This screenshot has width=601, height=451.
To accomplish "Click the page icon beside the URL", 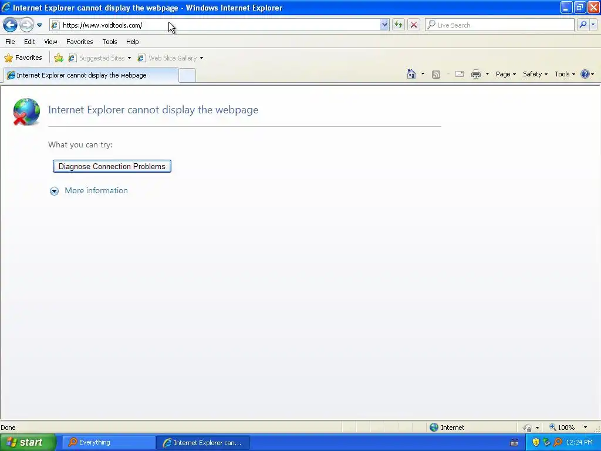I will click(56, 25).
